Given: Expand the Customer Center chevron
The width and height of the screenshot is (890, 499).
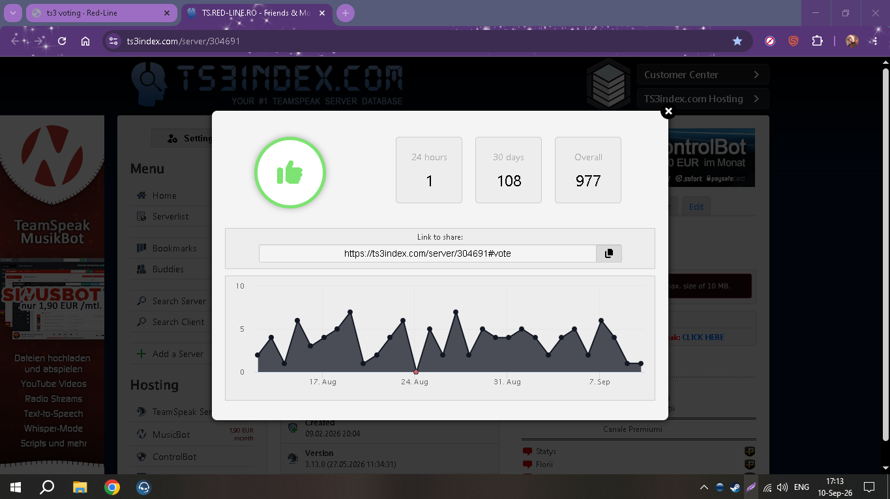Looking at the screenshot, I should point(756,75).
